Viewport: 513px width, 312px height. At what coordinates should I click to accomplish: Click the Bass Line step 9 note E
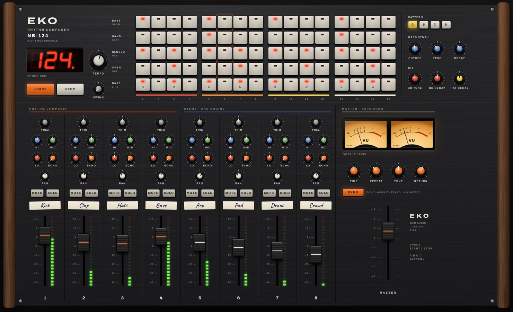point(275,84)
